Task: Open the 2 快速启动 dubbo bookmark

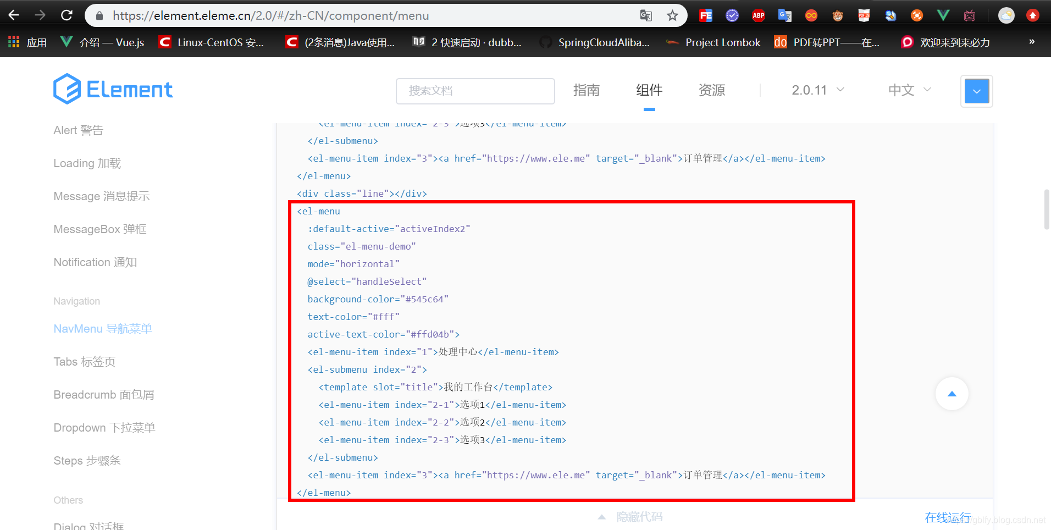Action: pos(467,42)
